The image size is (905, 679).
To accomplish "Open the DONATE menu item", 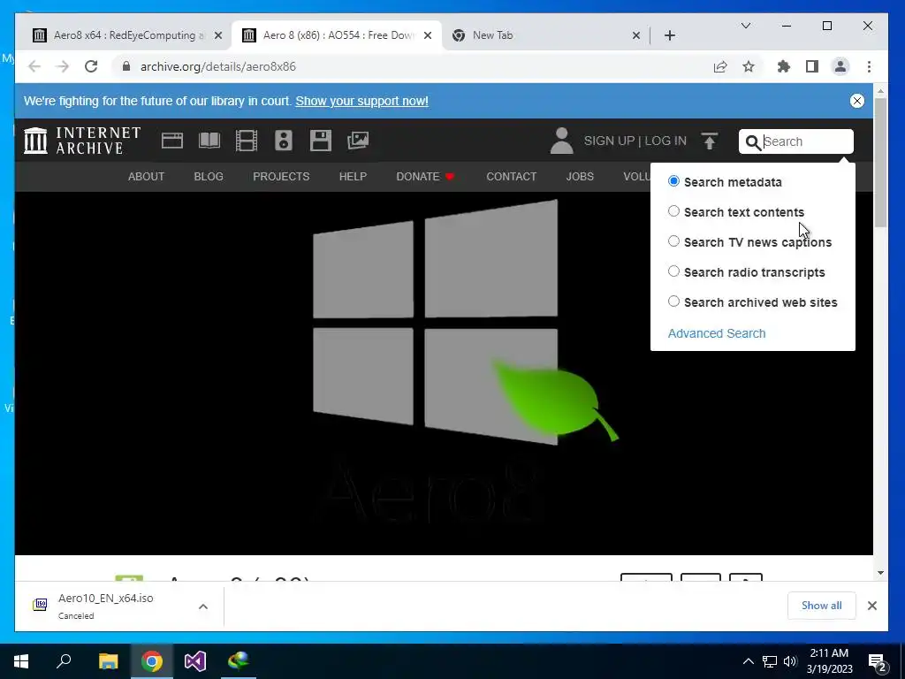I will click(x=425, y=177).
